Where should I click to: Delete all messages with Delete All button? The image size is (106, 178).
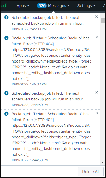[91, 172]
